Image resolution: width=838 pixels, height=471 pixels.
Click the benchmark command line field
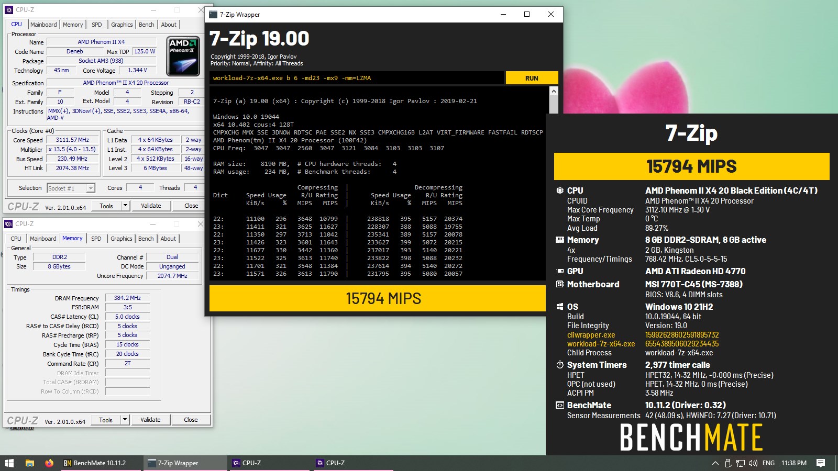click(x=357, y=78)
